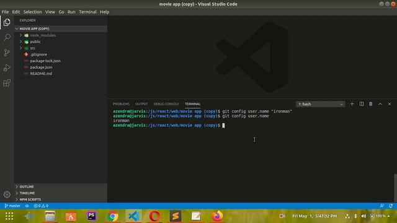This screenshot has width=397, height=223.
Task: Open the terminal selector dropdown '1: bash'
Action: point(320,104)
